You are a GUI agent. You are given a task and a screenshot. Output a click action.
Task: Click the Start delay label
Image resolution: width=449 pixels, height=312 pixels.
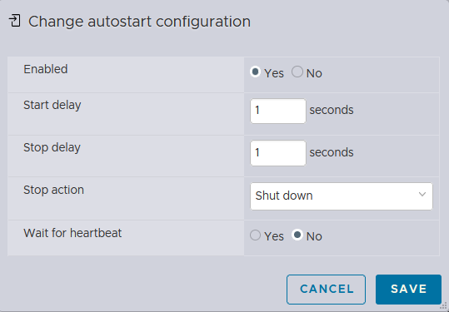point(52,105)
